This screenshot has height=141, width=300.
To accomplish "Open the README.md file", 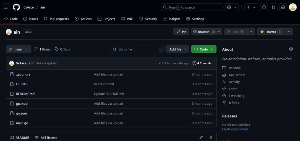I will pyautogui.click(x=25, y=94).
